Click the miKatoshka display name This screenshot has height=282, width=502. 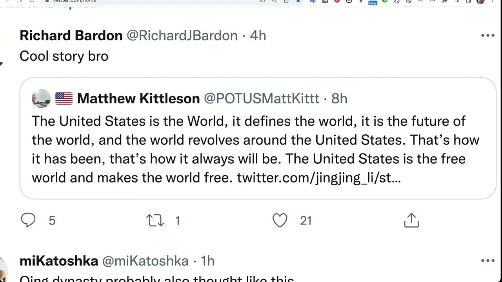tap(59, 261)
